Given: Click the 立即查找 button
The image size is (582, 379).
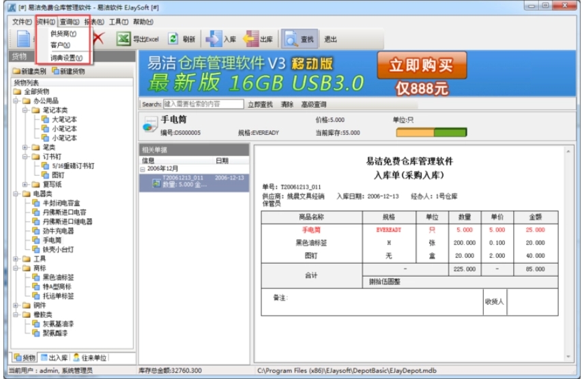Looking at the screenshot, I should (260, 104).
